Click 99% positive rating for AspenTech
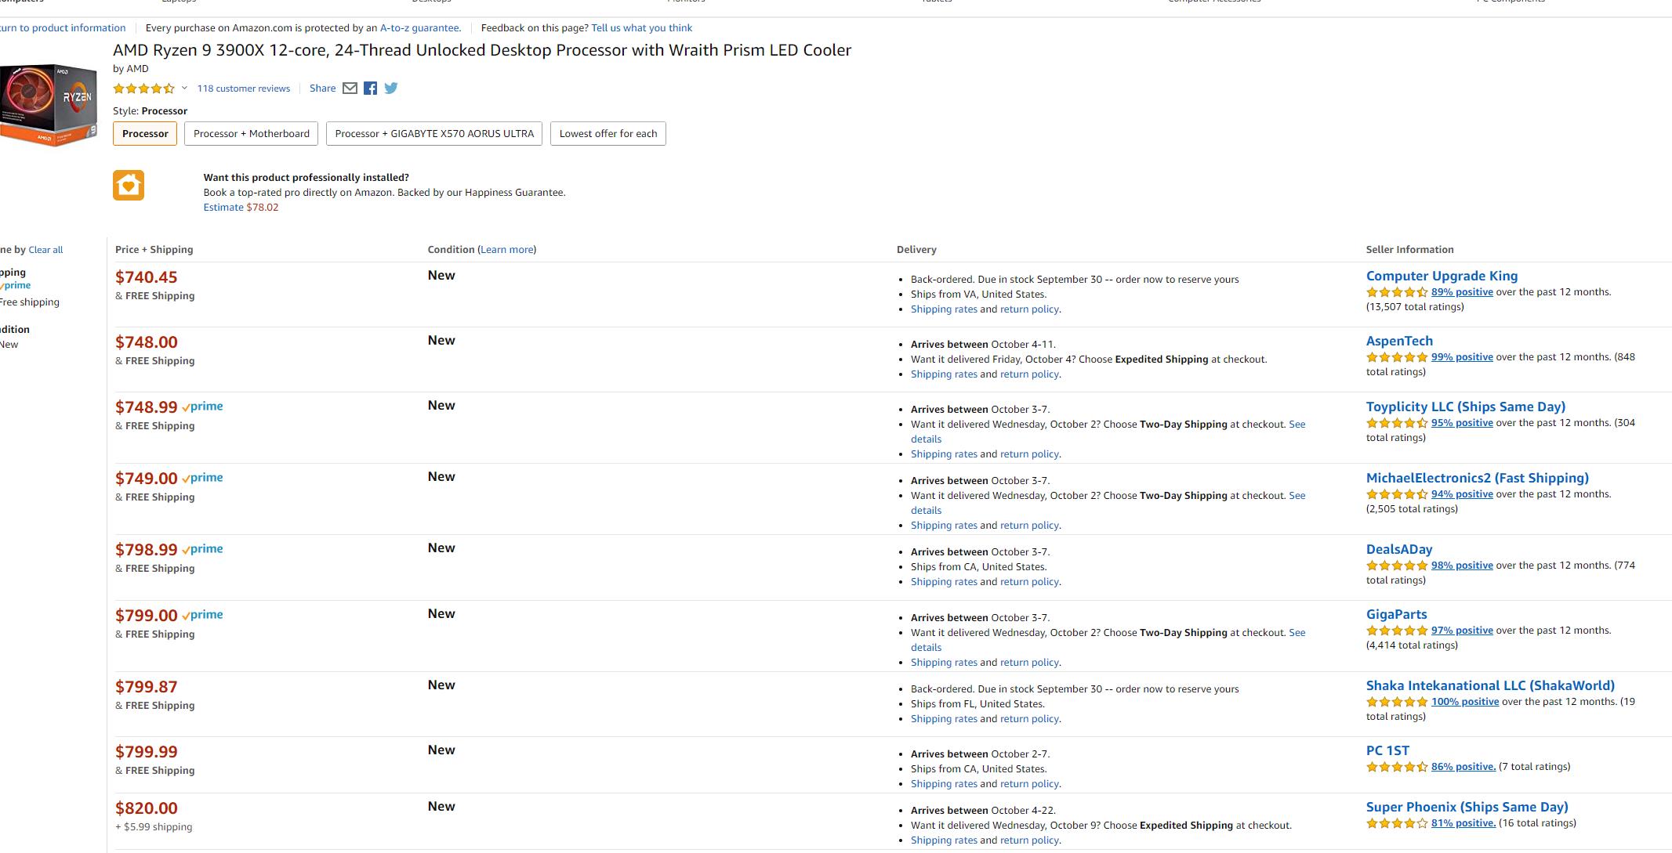This screenshot has width=1672, height=853. click(1462, 357)
